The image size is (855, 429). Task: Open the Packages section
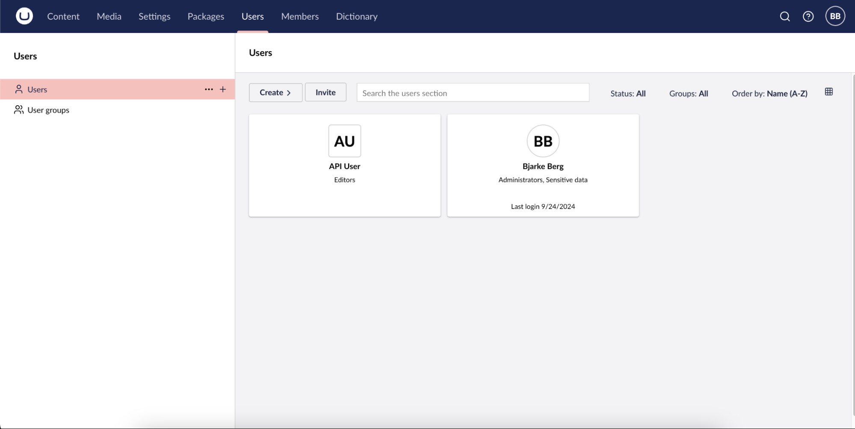pos(205,16)
